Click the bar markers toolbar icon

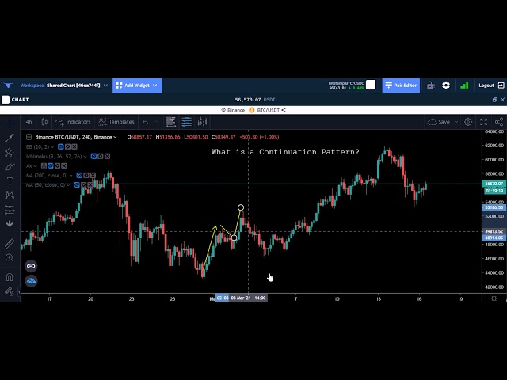click(x=203, y=122)
